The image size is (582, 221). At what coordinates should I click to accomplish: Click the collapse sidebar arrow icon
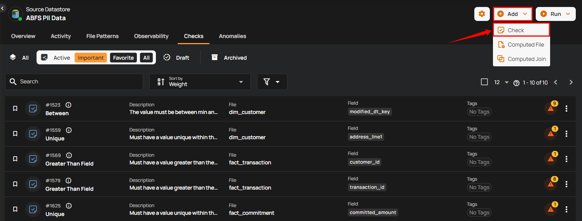pyautogui.click(x=3, y=8)
